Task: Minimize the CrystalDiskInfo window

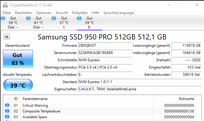Action: pyautogui.click(x=170, y=5)
